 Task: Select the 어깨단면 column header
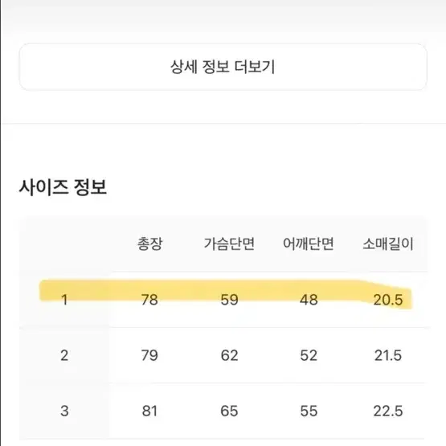309,243
